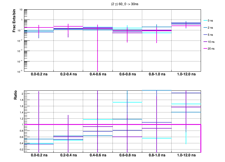
Task: Click the blue line swatch for 2 ns
Action: [x=204, y=27]
